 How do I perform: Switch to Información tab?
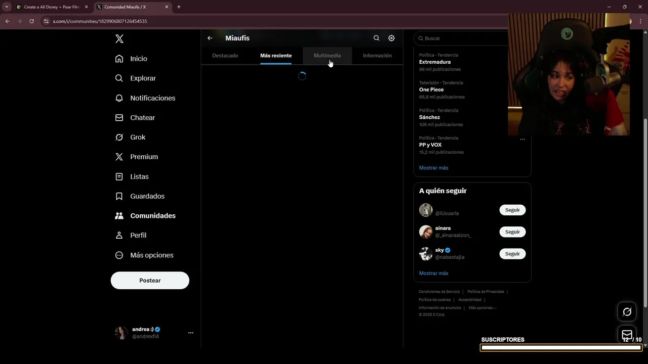pyautogui.click(x=377, y=56)
